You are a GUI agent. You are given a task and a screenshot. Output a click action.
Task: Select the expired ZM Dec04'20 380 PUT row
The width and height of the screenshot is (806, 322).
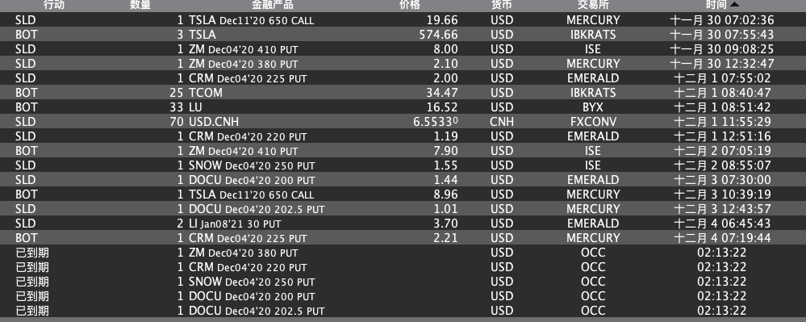point(403,253)
